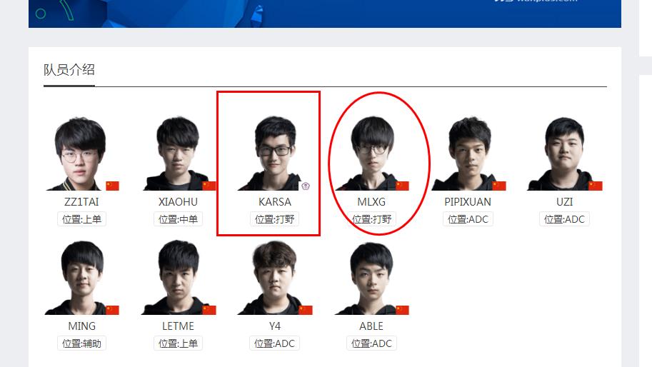Click the flag icon beside Y4's photo
Image resolution: width=652 pixels, height=367 pixels.
[x=306, y=310]
